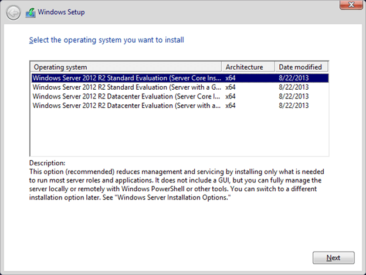The image size is (366, 275).
Task: Select Standard Evaluation Server Core installation
Action: click(x=127, y=77)
